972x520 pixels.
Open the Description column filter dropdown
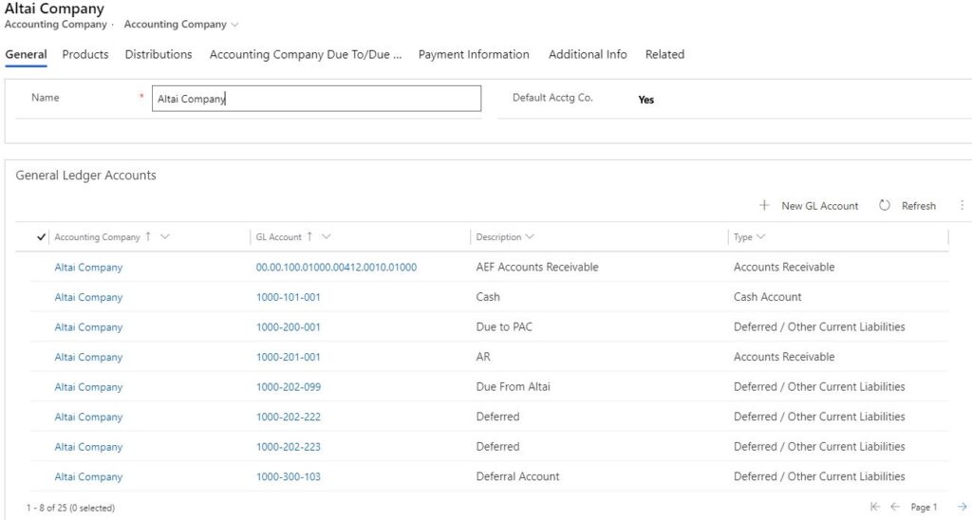point(530,237)
